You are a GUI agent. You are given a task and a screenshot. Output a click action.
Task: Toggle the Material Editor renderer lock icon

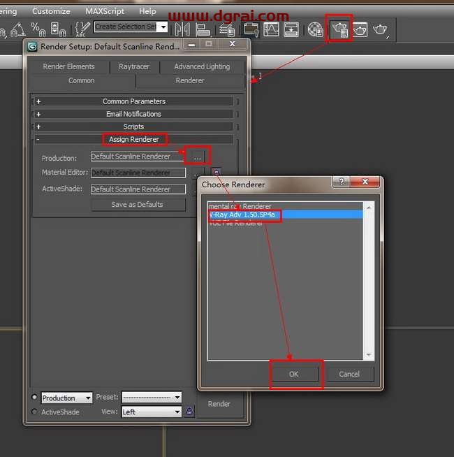pos(217,172)
